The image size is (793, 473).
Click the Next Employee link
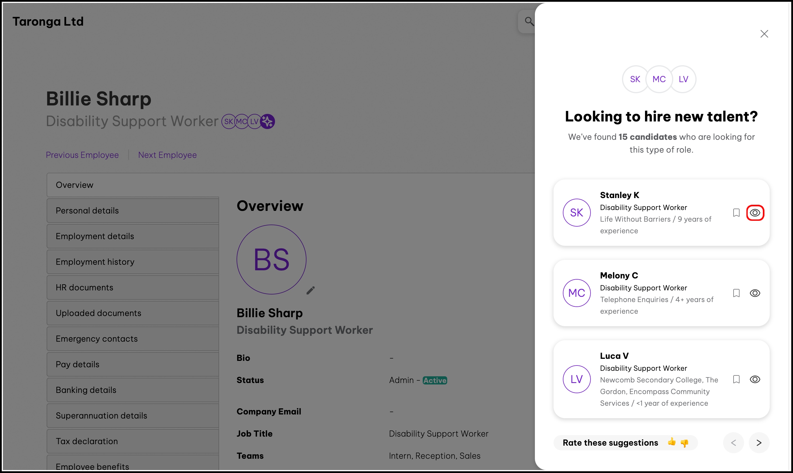tap(167, 155)
